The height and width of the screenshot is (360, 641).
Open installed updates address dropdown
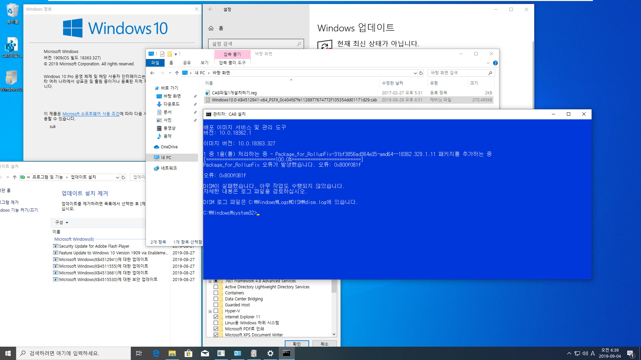point(117,177)
